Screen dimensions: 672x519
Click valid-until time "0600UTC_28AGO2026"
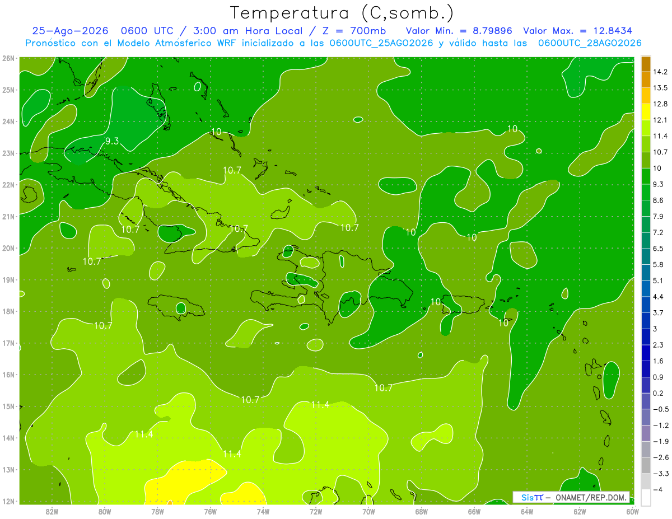(590, 43)
